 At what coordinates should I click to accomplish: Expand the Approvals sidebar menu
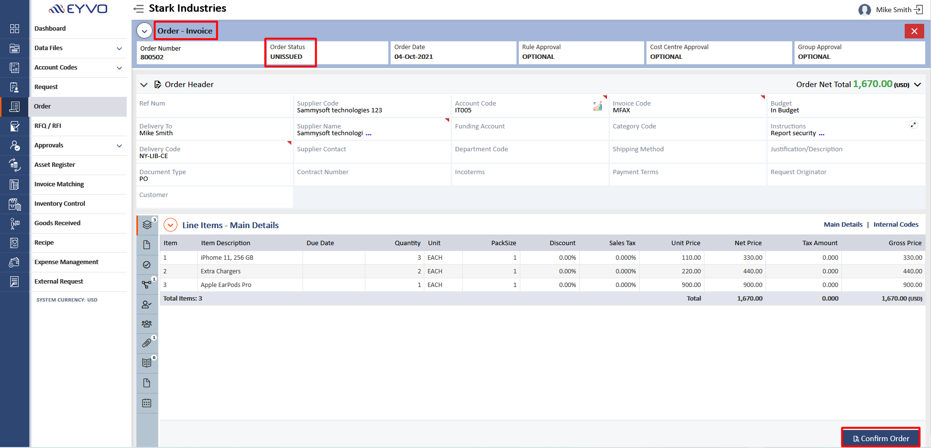pyautogui.click(x=119, y=145)
